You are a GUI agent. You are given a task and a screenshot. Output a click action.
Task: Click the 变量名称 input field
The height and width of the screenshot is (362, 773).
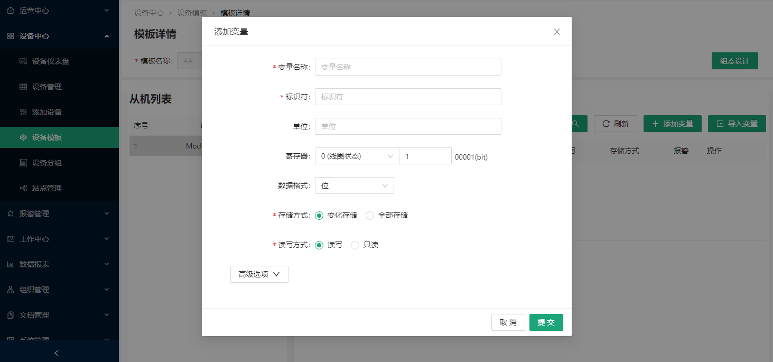click(x=407, y=67)
